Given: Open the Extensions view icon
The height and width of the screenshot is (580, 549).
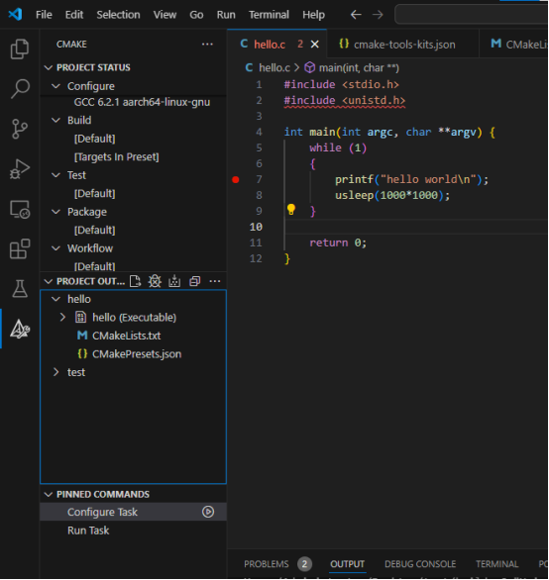Looking at the screenshot, I should (x=20, y=249).
